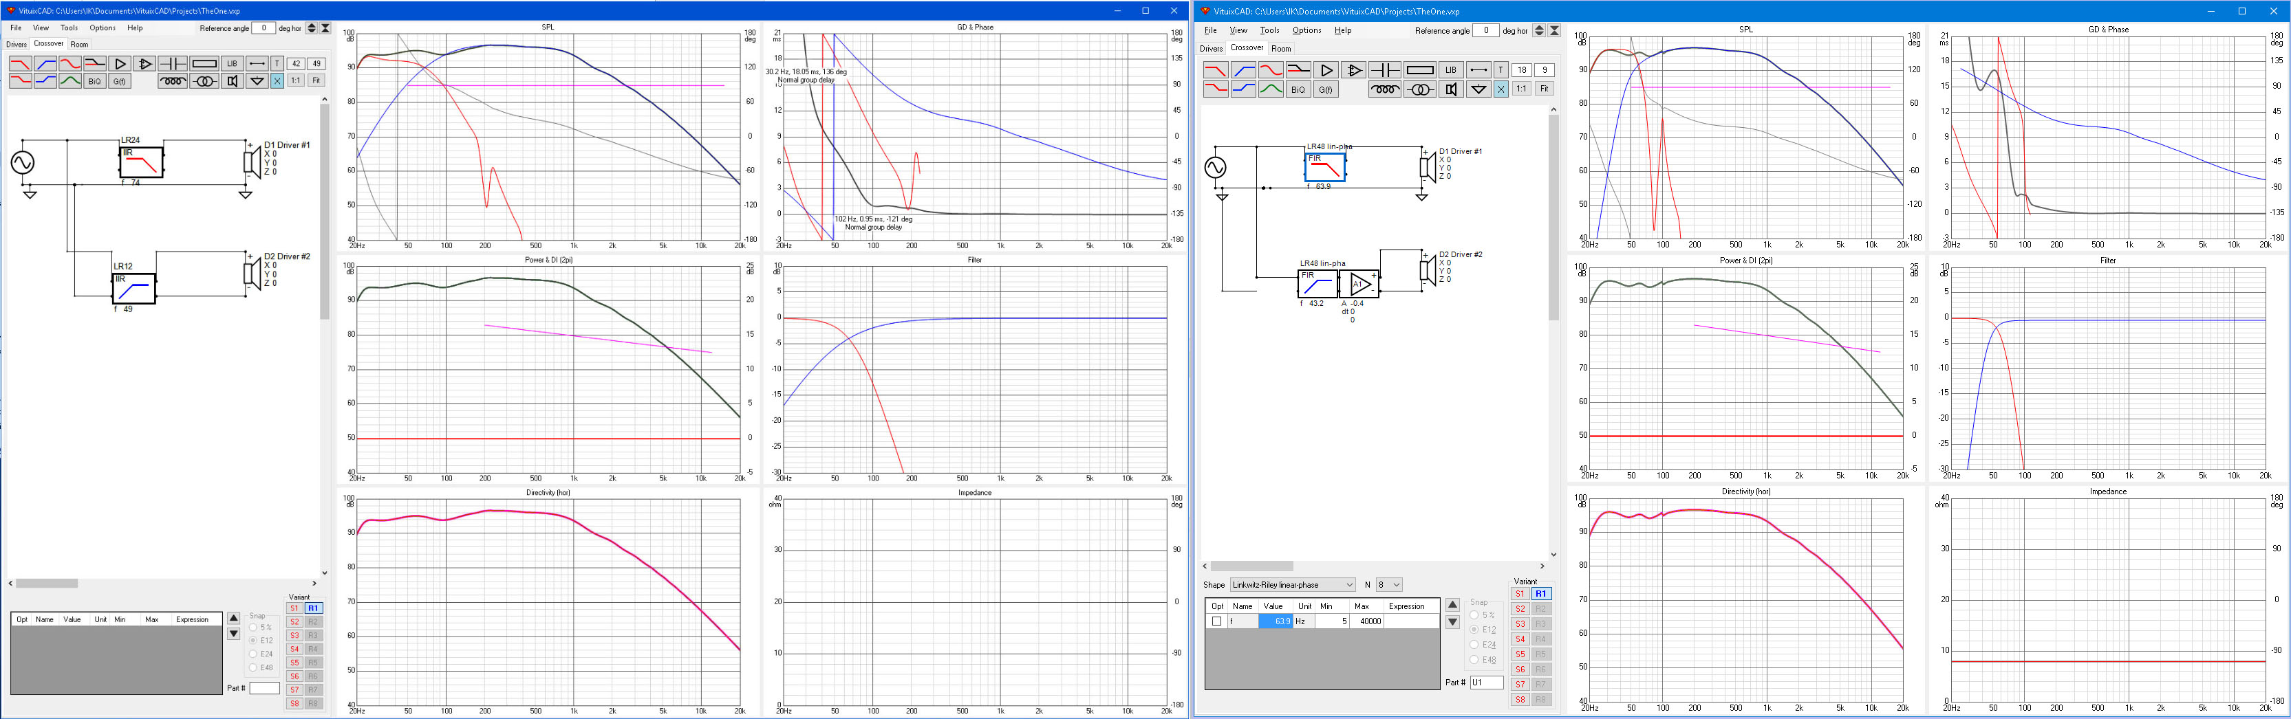This screenshot has width=2291, height=719.
Task: Open Tools menu in left window
Action: point(69,27)
